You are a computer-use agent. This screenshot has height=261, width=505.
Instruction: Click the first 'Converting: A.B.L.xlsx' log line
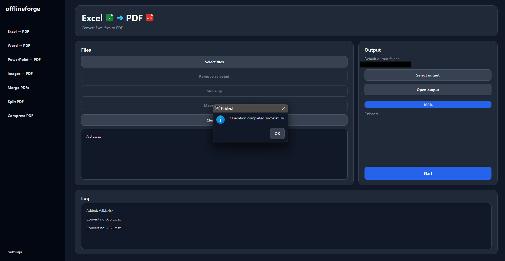(103, 219)
